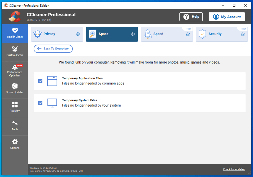Open Custom Clean in the sidebar
The image size is (253, 177).
(15, 52)
